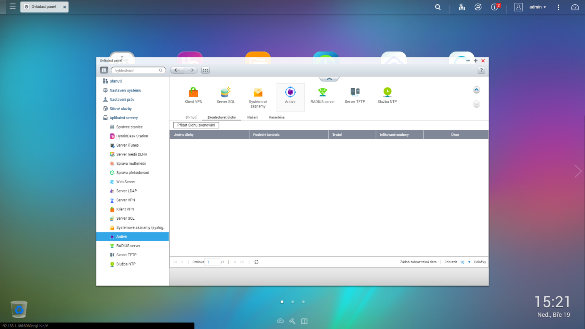Sort by Trvání column header

click(x=352, y=135)
